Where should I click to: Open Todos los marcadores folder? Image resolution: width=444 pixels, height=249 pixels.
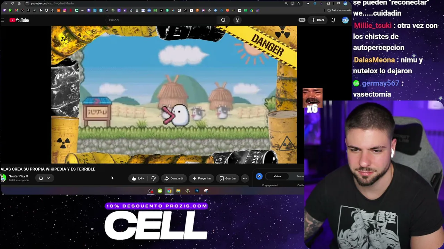(x=340, y=10)
